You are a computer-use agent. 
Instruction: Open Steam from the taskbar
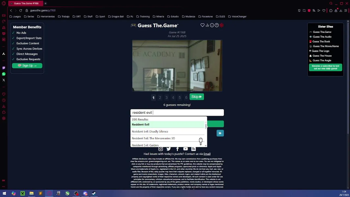click(x=94, y=193)
